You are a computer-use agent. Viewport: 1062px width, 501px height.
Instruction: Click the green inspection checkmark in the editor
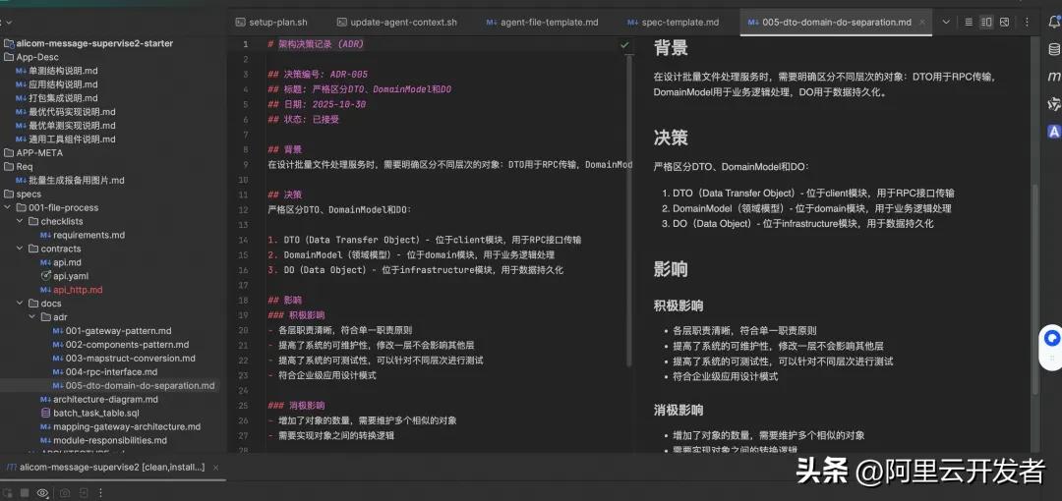tap(624, 44)
